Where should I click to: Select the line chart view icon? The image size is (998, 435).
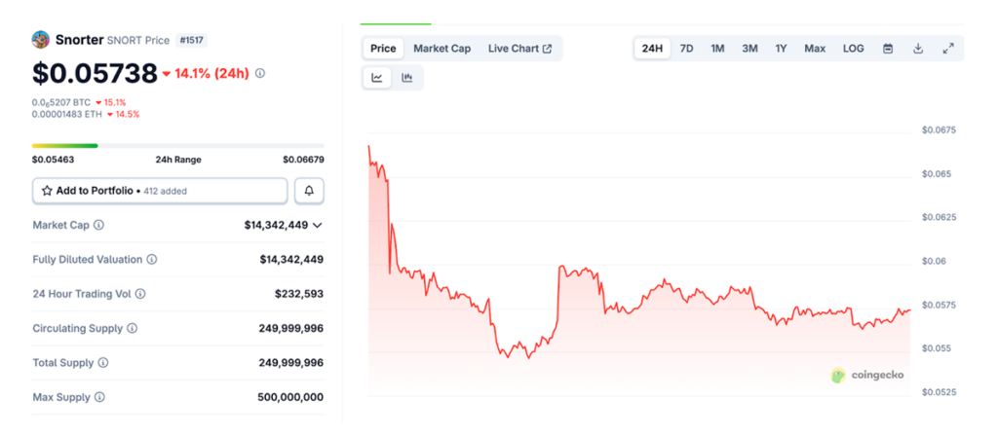pyautogui.click(x=377, y=78)
